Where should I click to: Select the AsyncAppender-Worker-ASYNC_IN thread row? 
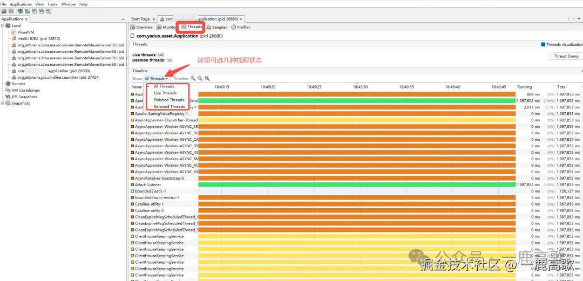tap(356, 153)
